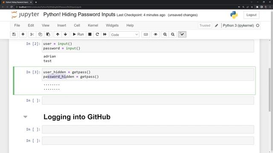Save the notebook with the floppy icon
This screenshot has height=153, width=273.
pos(14,34)
